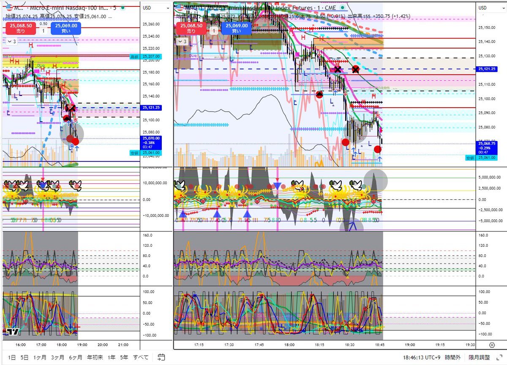Select the 6ヶ月 range tab
Viewport: 507px width, 365px height.
[x=76, y=357]
